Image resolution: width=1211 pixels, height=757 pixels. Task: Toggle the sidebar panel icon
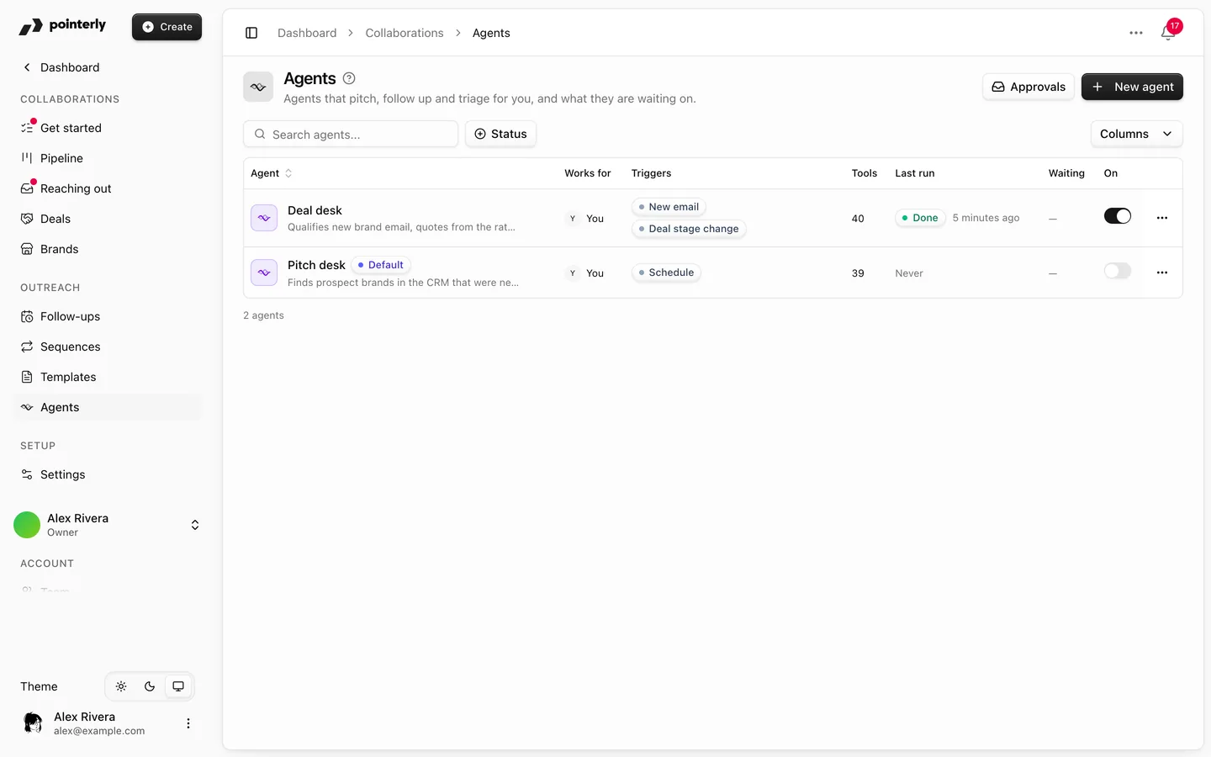[x=251, y=33]
